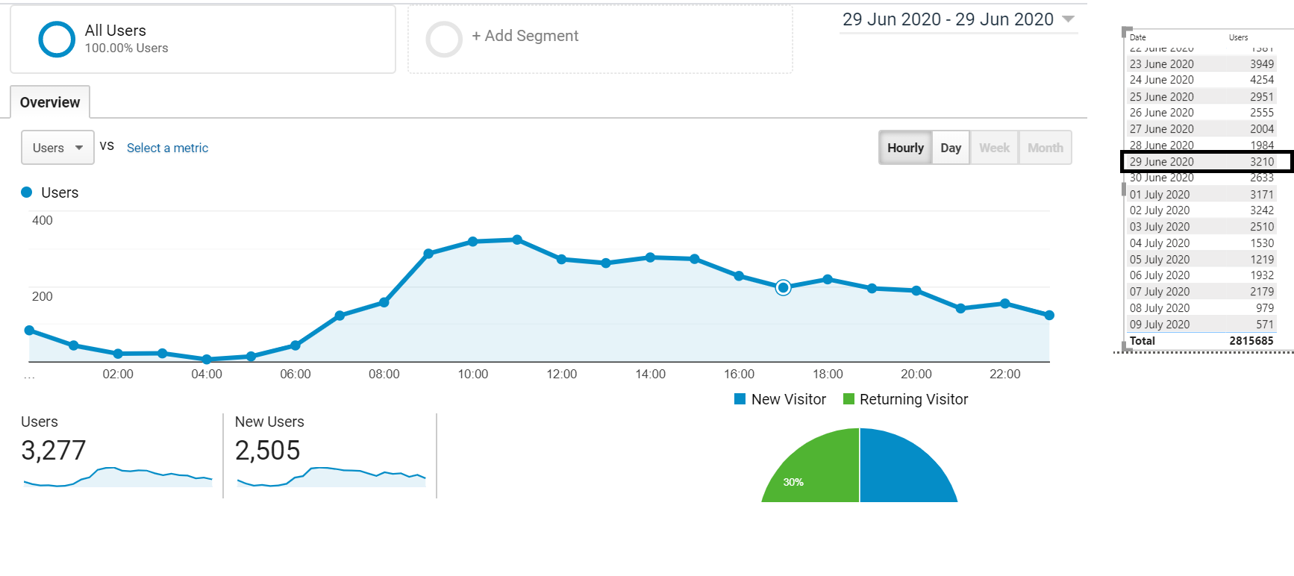
Task: Select the Hourly granularity button
Action: pos(905,148)
